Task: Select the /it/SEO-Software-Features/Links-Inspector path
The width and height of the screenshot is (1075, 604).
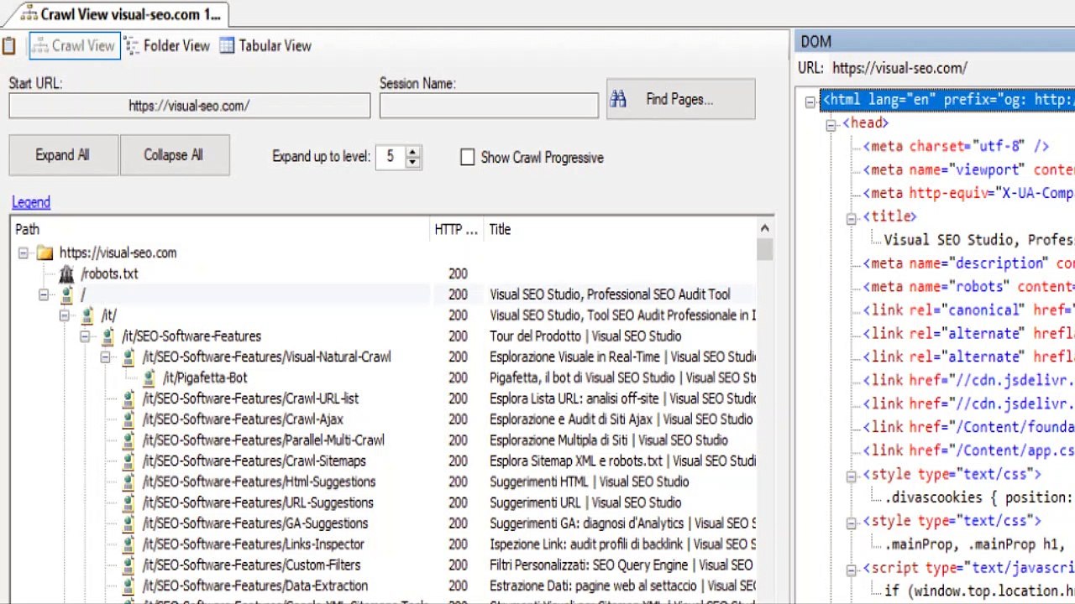Action: coord(254,544)
